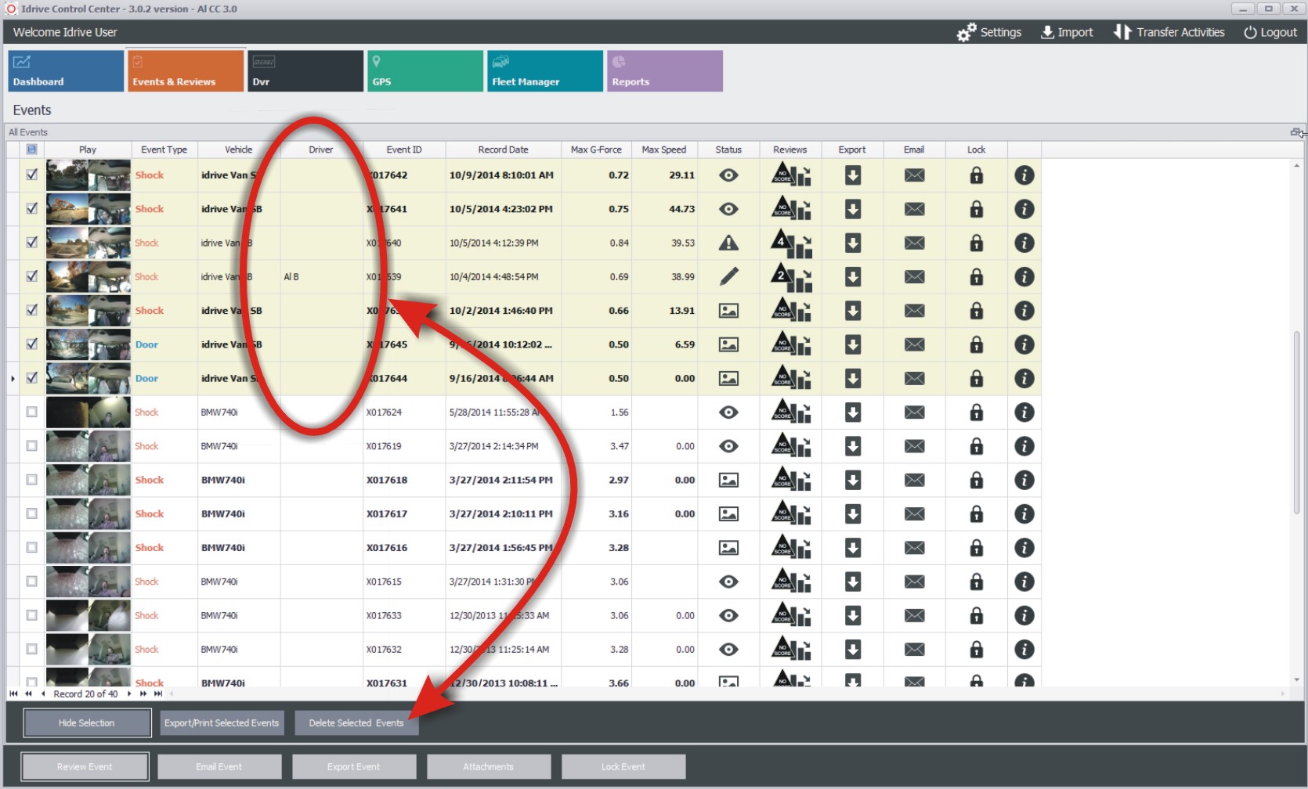Click lock icon for event X017624
The height and width of the screenshot is (789, 1308).
click(976, 413)
